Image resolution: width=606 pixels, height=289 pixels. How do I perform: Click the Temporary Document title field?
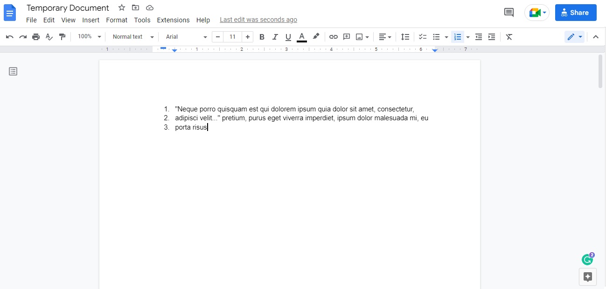point(68,8)
